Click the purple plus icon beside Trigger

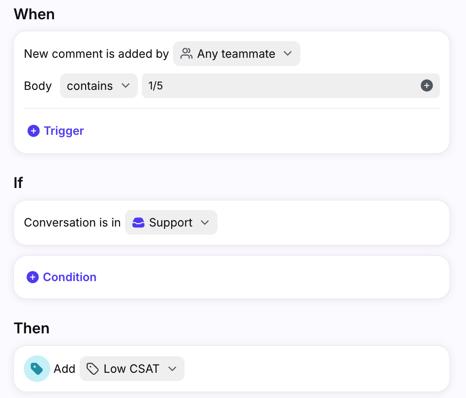coord(33,131)
